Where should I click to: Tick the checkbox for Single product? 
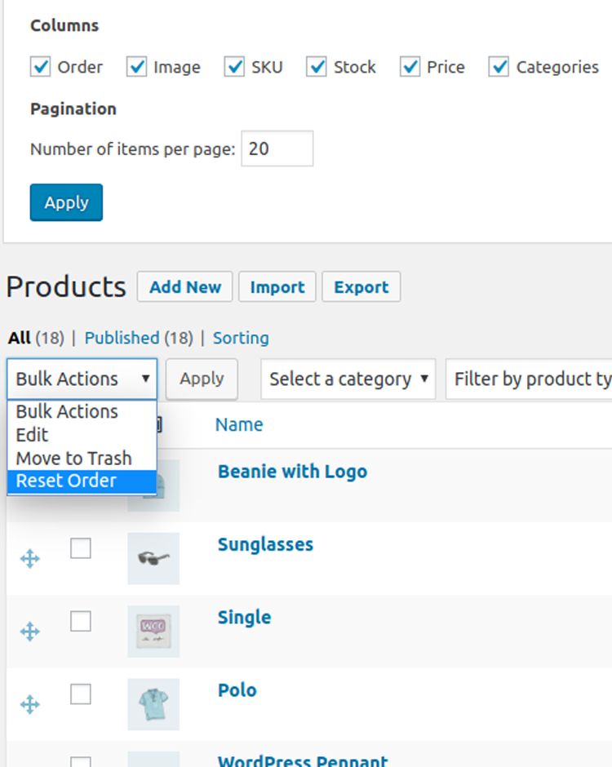[81, 621]
